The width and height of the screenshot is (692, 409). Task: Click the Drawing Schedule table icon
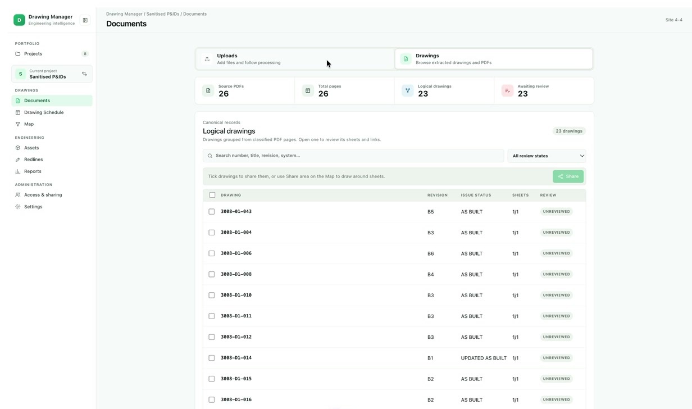tap(18, 112)
